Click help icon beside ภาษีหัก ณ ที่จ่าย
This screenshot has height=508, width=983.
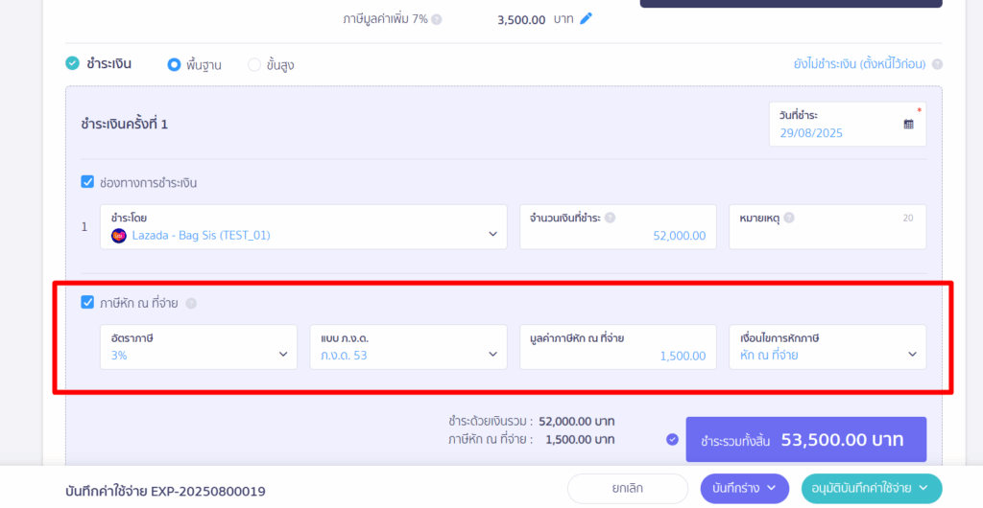[191, 304]
